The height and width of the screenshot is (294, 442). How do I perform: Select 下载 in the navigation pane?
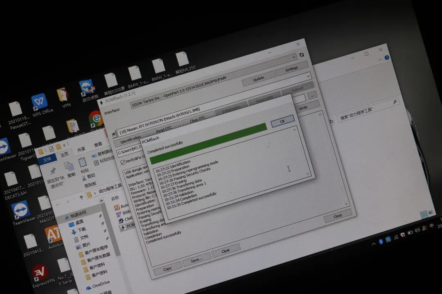pyautogui.click(x=78, y=230)
